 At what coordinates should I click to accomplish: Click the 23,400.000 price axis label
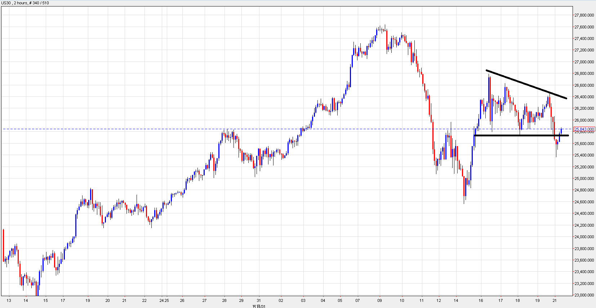pyautogui.click(x=584, y=272)
